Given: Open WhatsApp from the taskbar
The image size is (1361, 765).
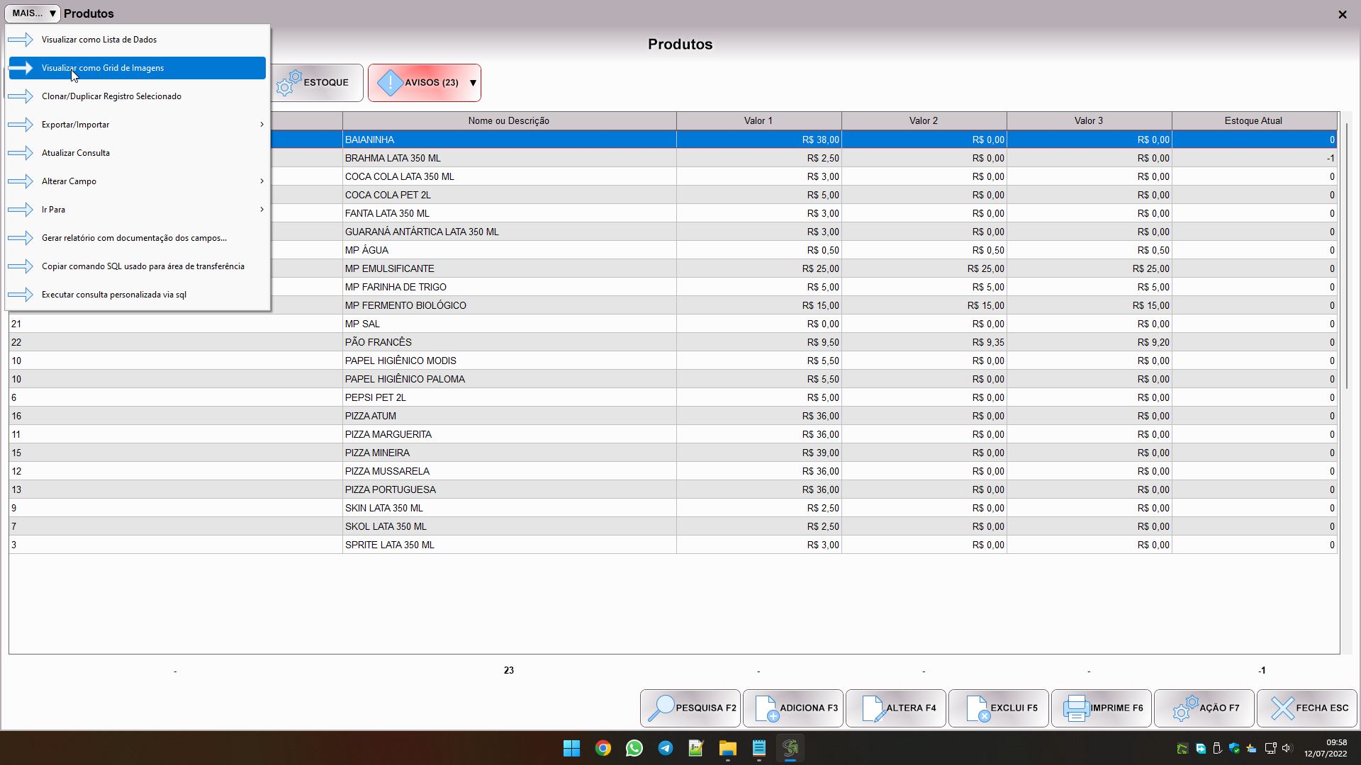Looking at the screenshot, I should (x=634, y=748).
